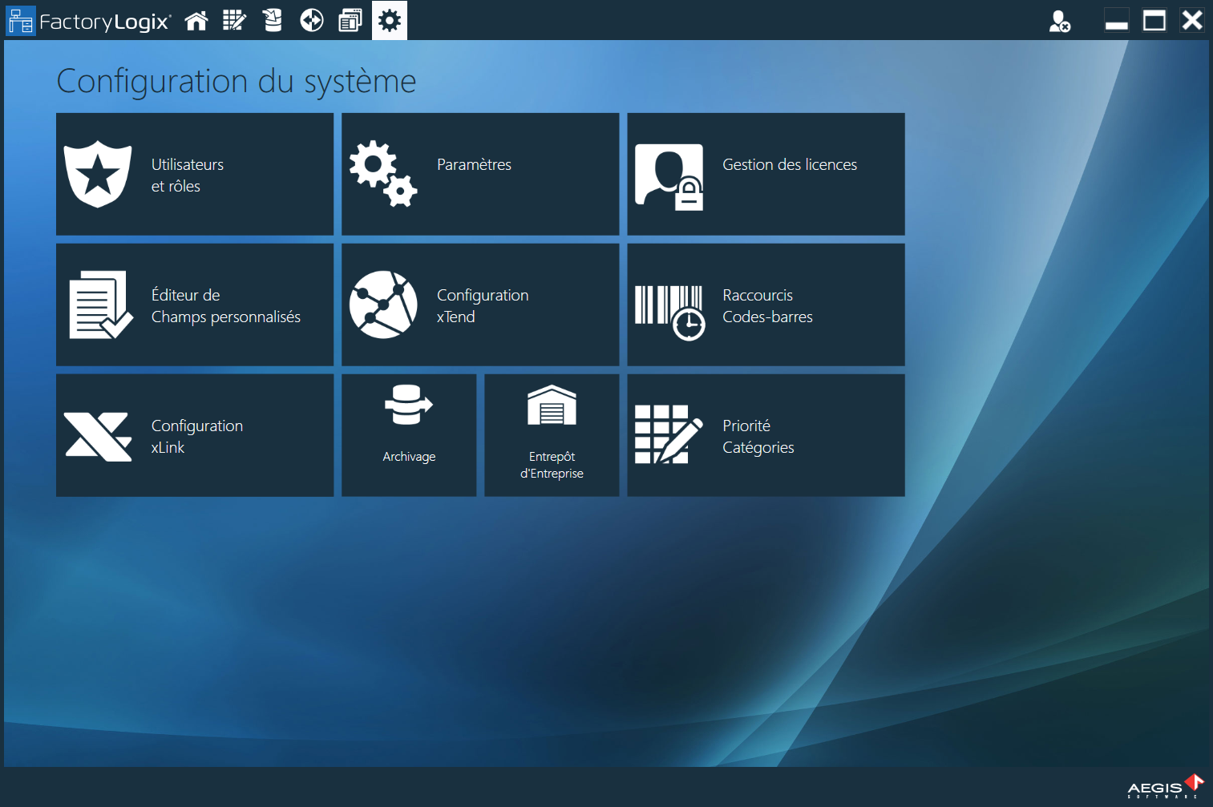
Task: Switch to the System Configuration gear tab
Action: click(x=389, y=20)
